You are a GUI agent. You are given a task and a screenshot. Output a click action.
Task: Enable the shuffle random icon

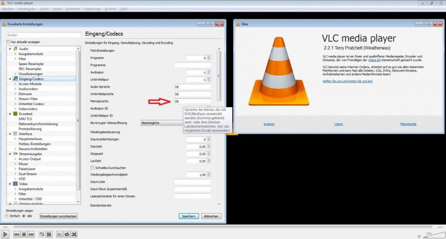[x=74, y=234]
